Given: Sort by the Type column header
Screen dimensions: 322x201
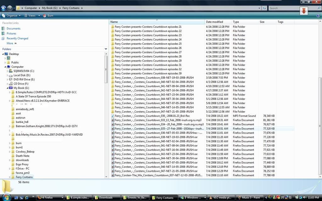Looking at the screenshot, I should 245,22.
